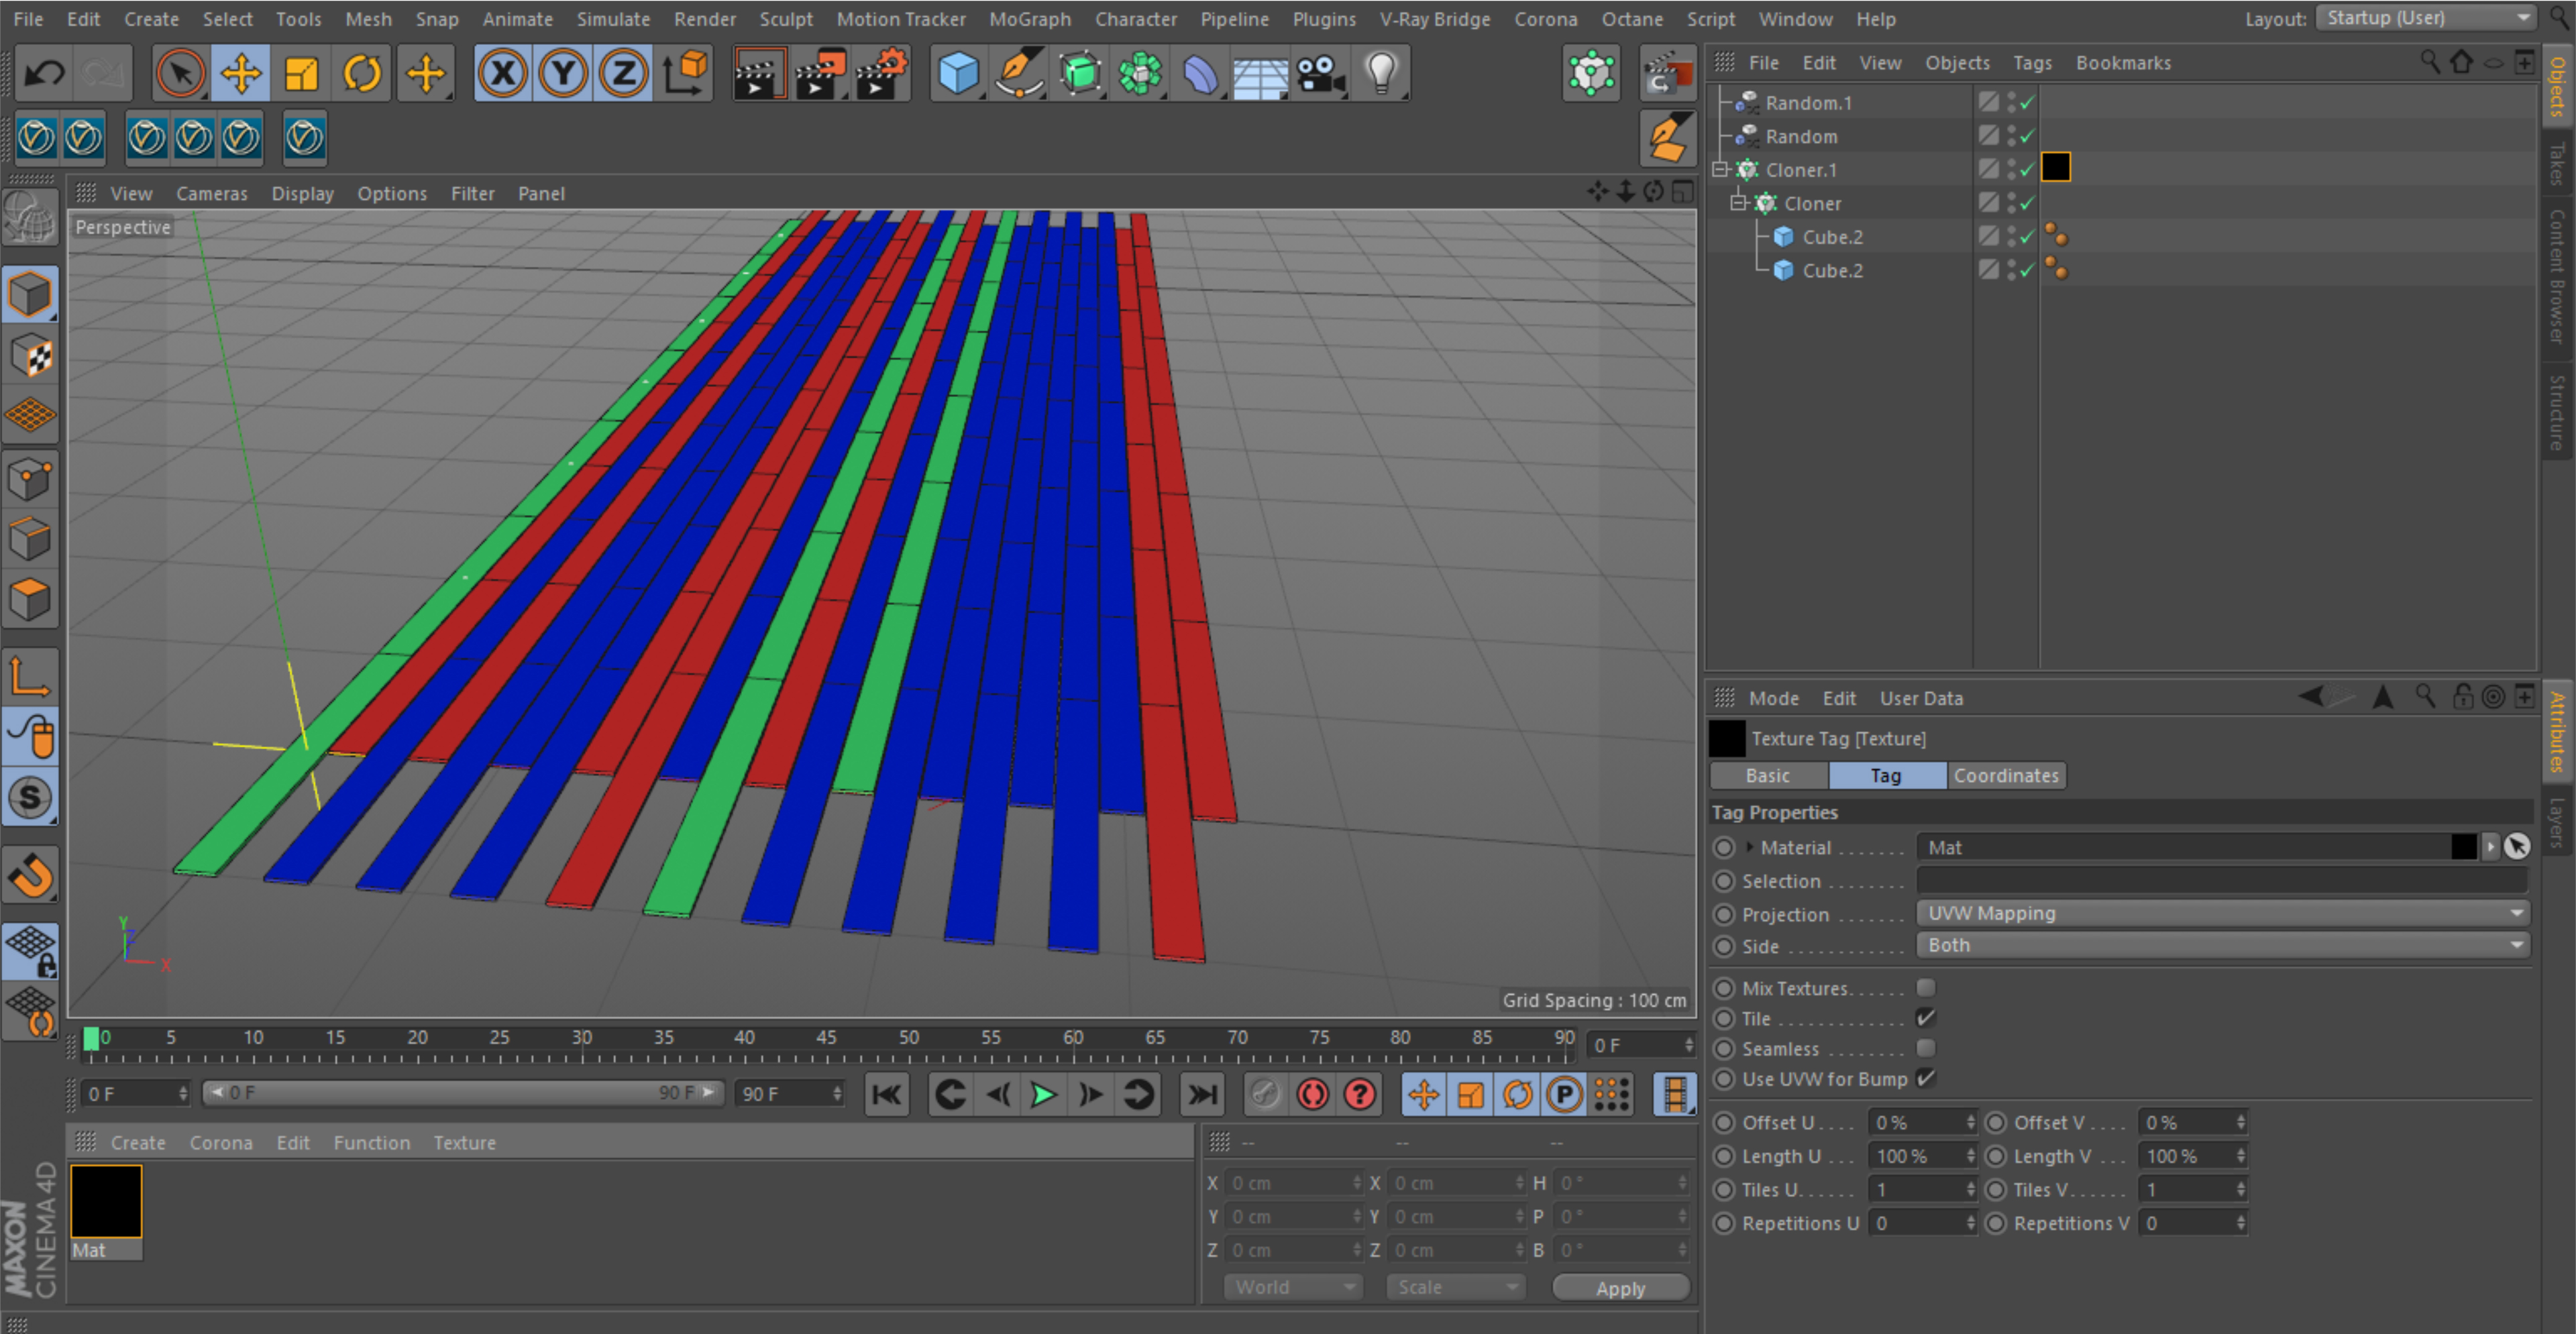
Task: Open the Render to Picture Viewer icon
Action: point(817,73)
